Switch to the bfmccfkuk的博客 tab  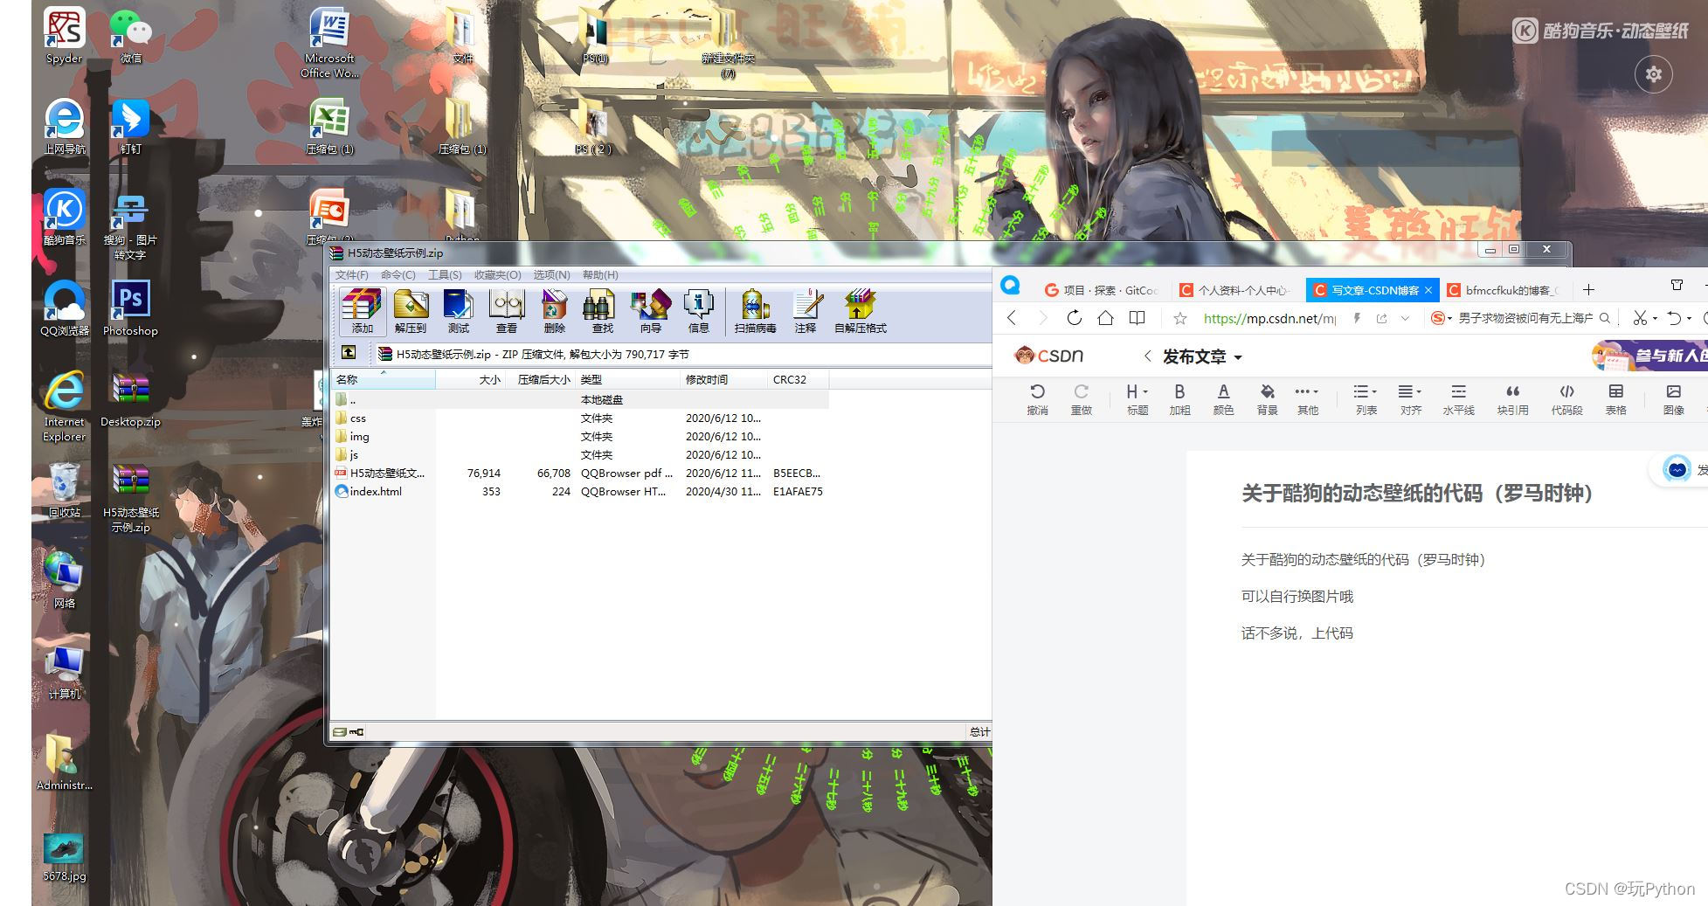pos(1504,290)
